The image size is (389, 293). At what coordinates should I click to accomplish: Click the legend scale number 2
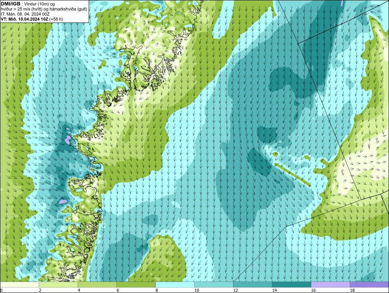tap(40, 290)
